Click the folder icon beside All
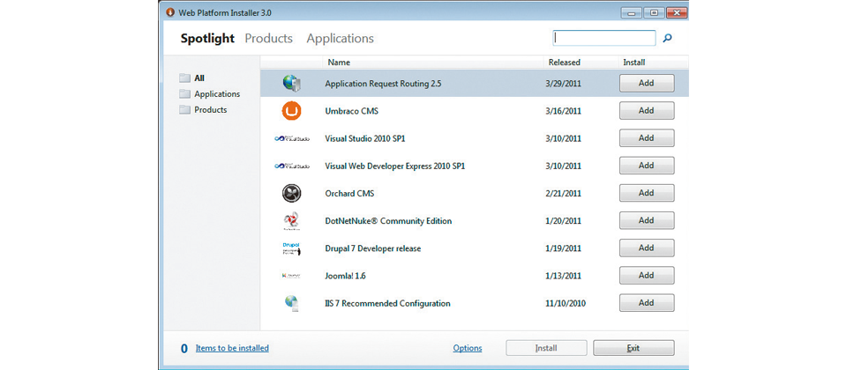Image resolution: width=847 pixels, height=370 pixels. coord(185,78)
